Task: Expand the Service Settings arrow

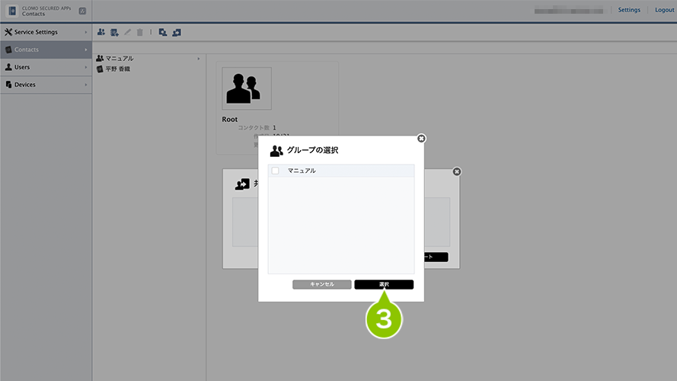Action: point(85,32)
